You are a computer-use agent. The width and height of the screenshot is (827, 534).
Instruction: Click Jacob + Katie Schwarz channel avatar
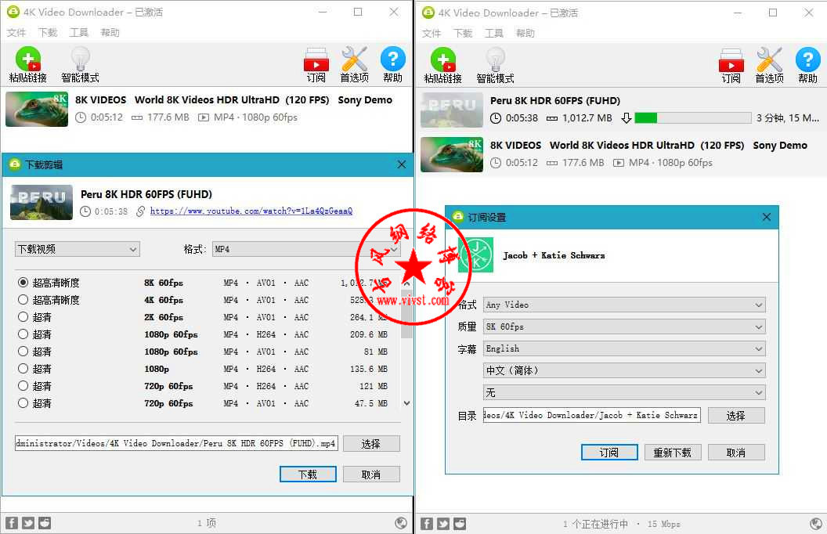475,255
